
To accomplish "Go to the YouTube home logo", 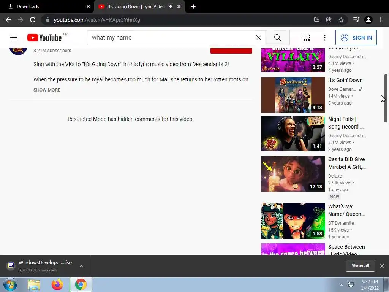I will [x=45, y=38].
